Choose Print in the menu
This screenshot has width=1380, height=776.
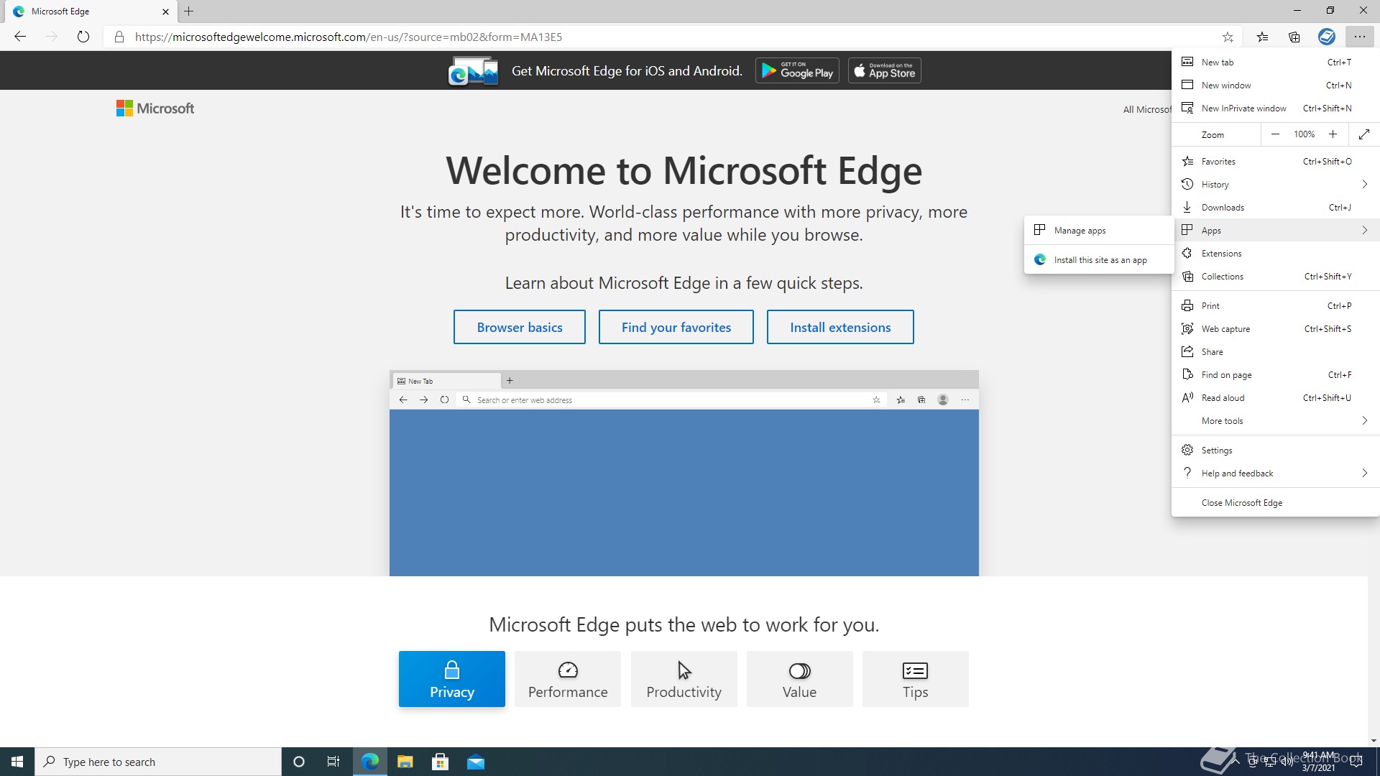coord(1276,306)
